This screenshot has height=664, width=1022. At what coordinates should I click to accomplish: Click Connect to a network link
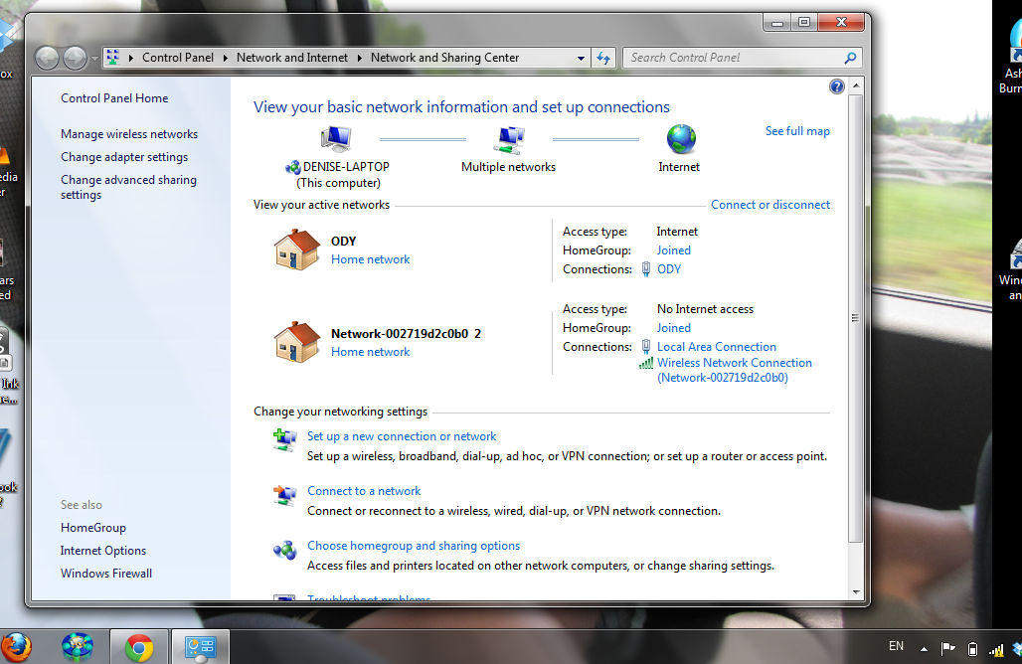pos(364,491)
